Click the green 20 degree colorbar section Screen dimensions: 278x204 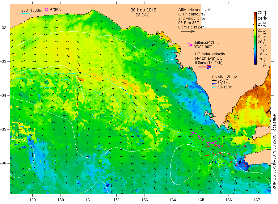click(255, 42)
